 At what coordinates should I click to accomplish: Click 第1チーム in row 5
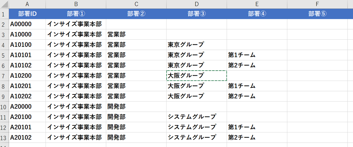(x=257, y=55)
